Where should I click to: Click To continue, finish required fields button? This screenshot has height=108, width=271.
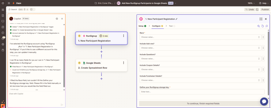coord(203,103)
